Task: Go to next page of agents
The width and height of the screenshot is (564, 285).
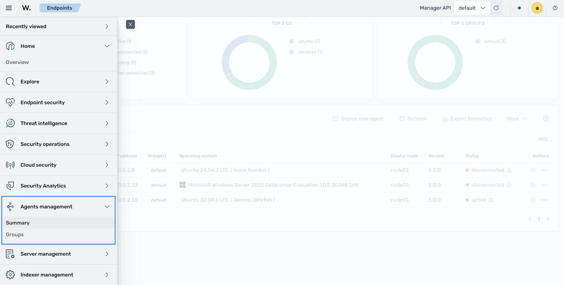Action: (548, 219)
